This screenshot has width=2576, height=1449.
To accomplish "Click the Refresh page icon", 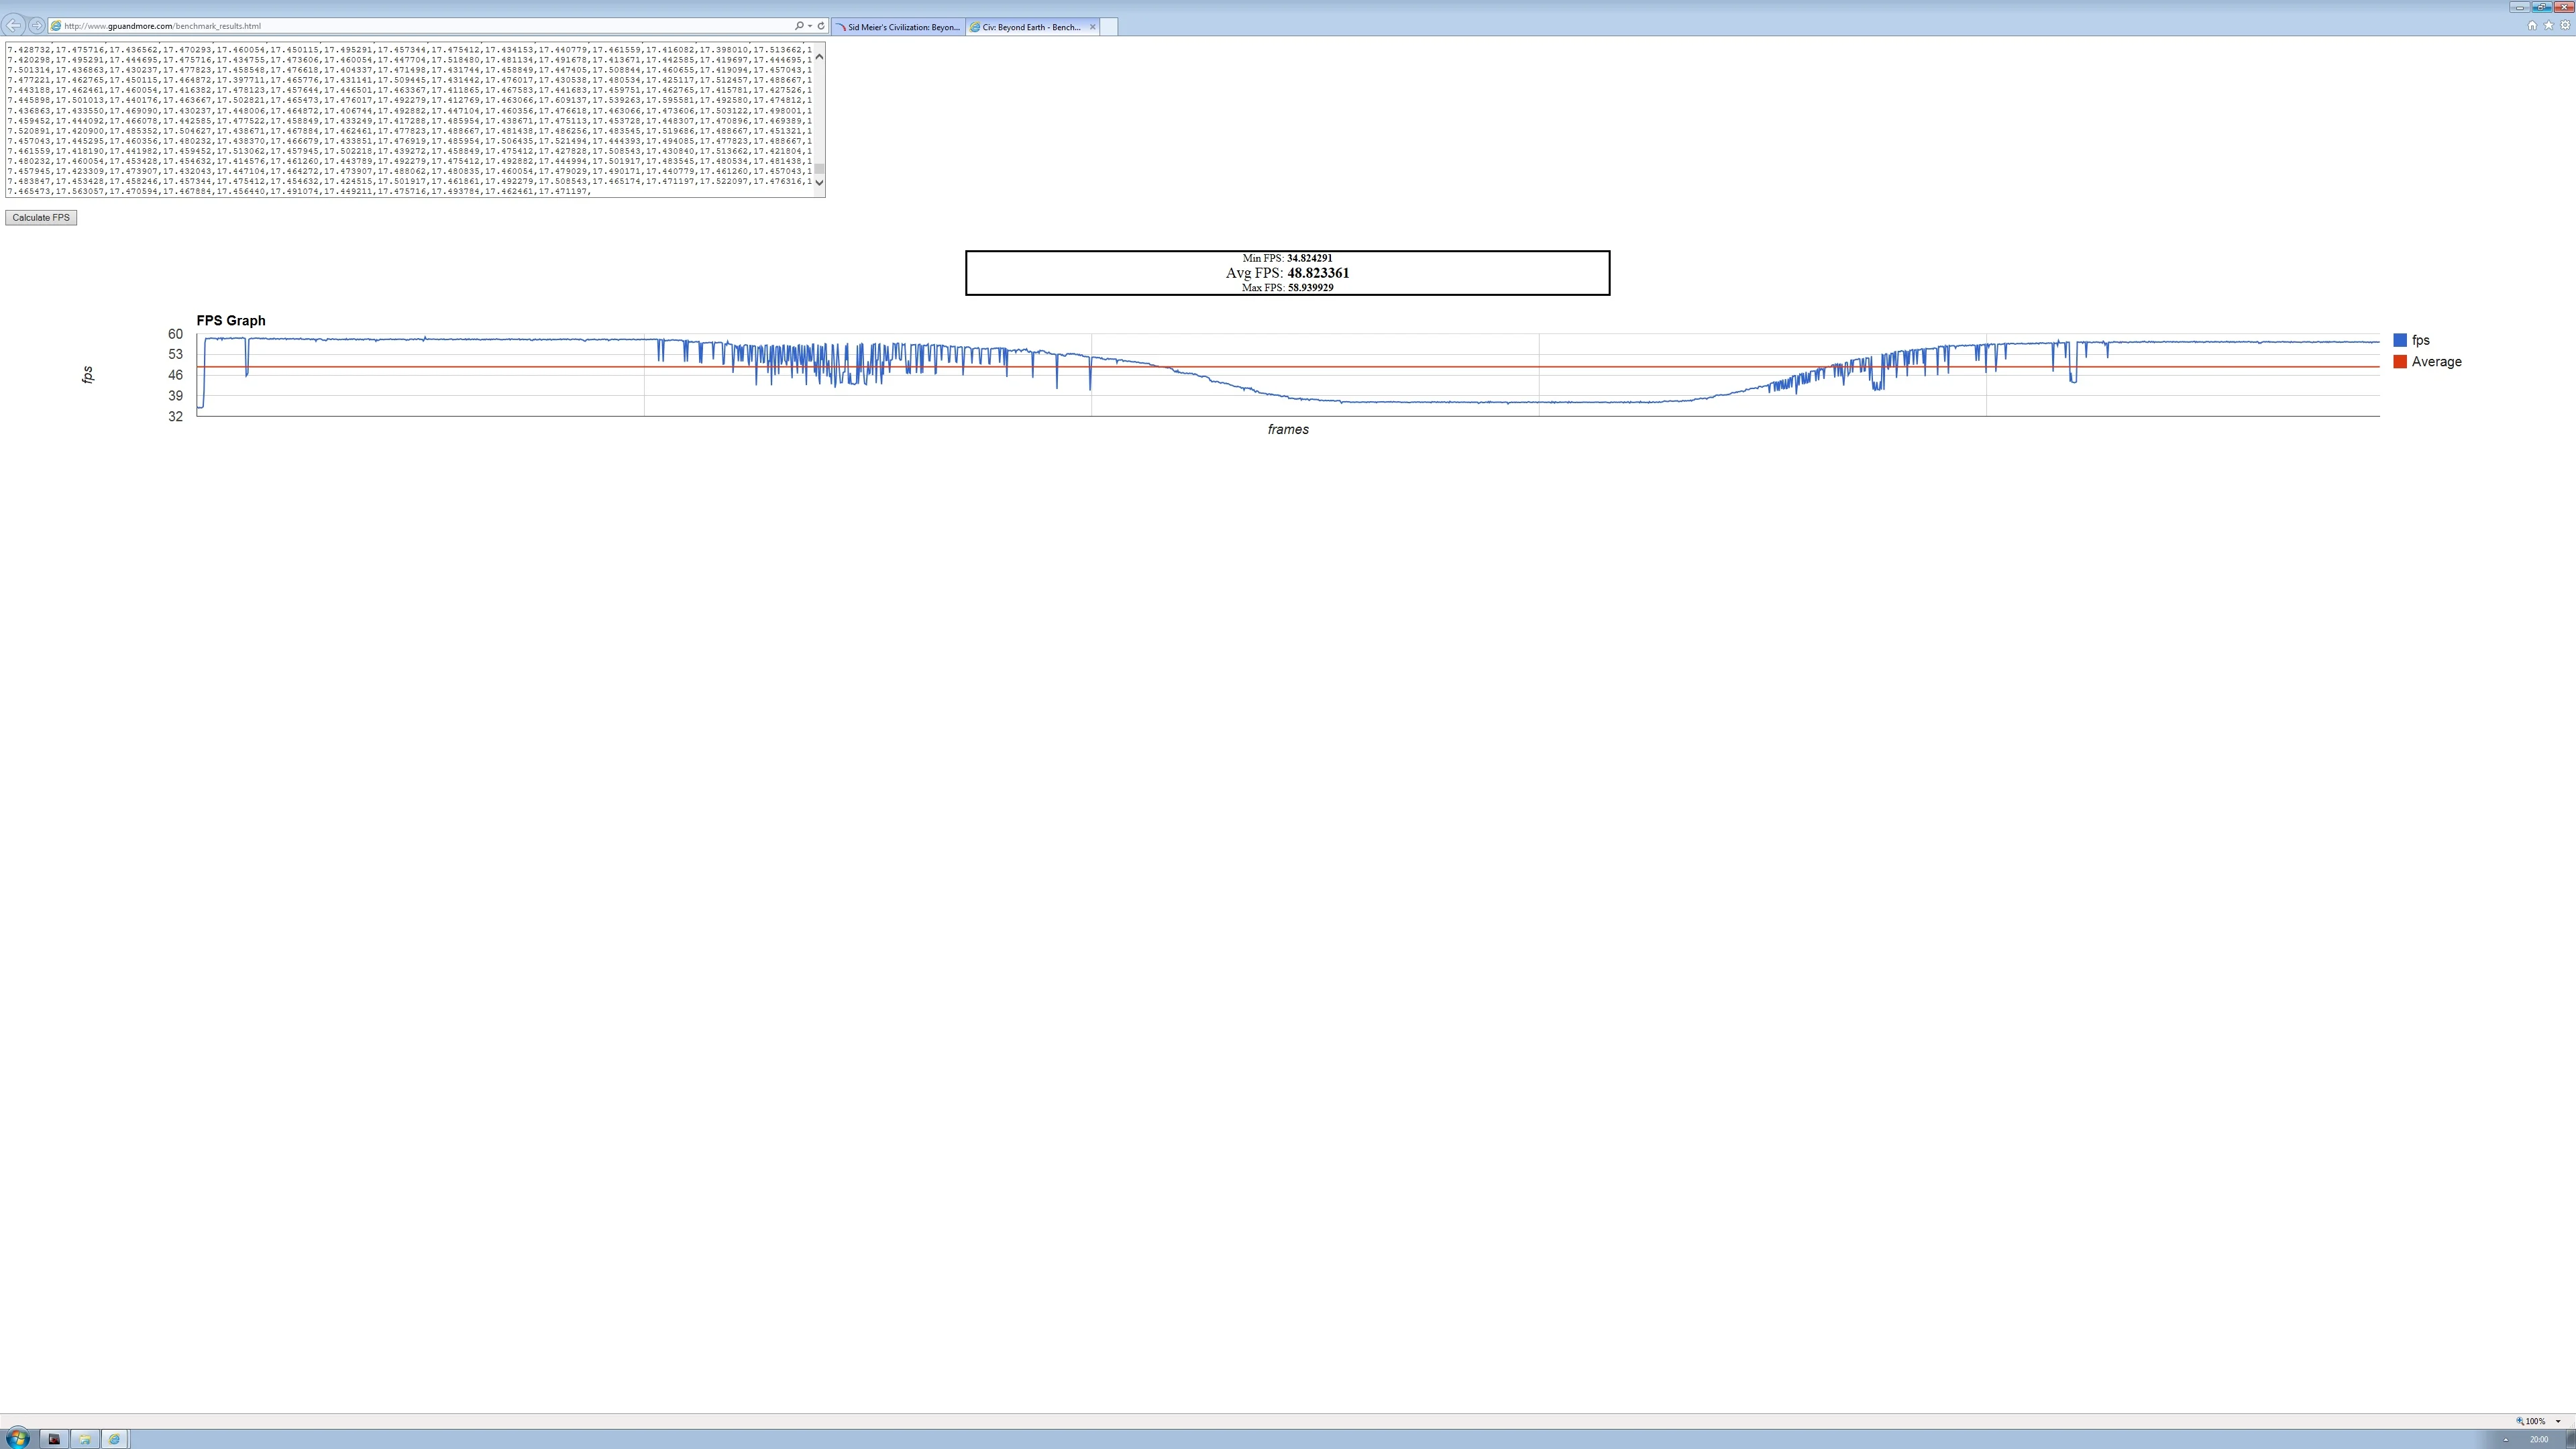I will [x=821, y=26].
